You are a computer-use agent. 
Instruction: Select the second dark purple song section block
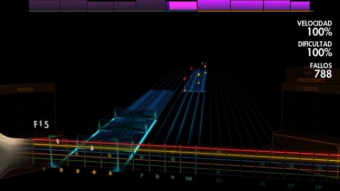73,5
